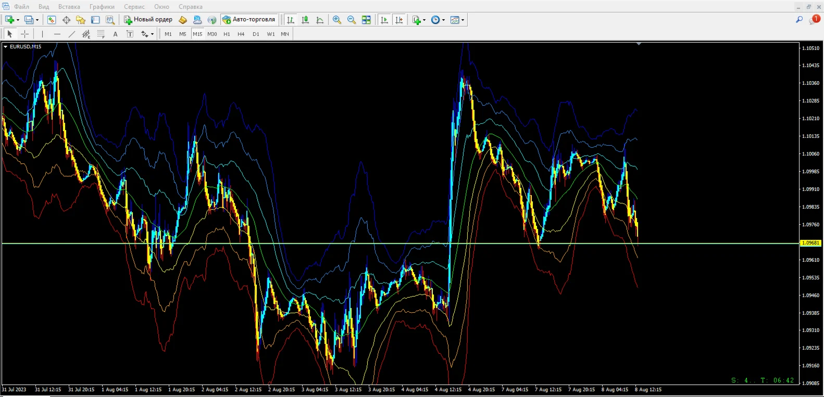824x397 pixels.
Task: Select the trendline tool
Action: pos(72,34)
